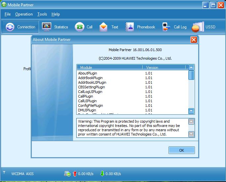The image size is (226, 182).
Task: Open the USSD icon
Action: (x=198, y=27)
